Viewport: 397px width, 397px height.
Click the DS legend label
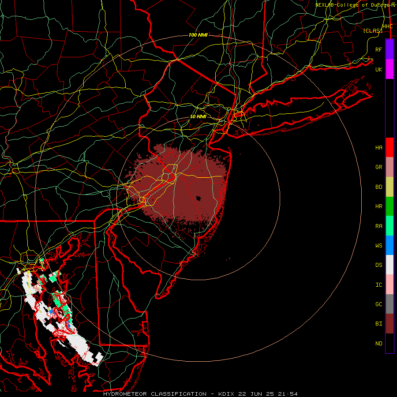click(378, 265)
